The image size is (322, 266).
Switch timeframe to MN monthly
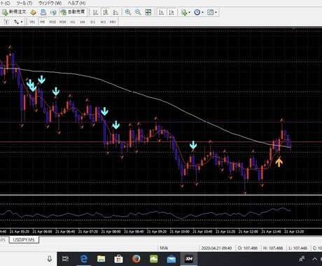click(x=113, y=22)
